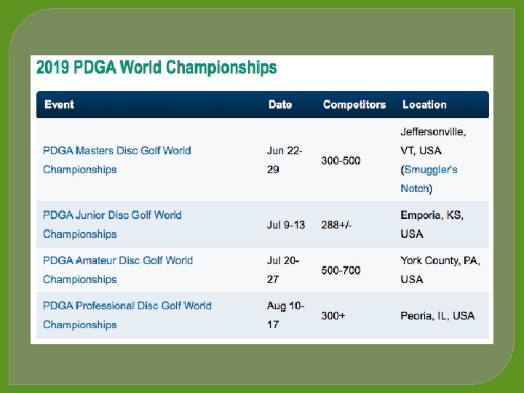
Task: Click the Date column header
Action: pyautogui.click(x=279, y=105)
